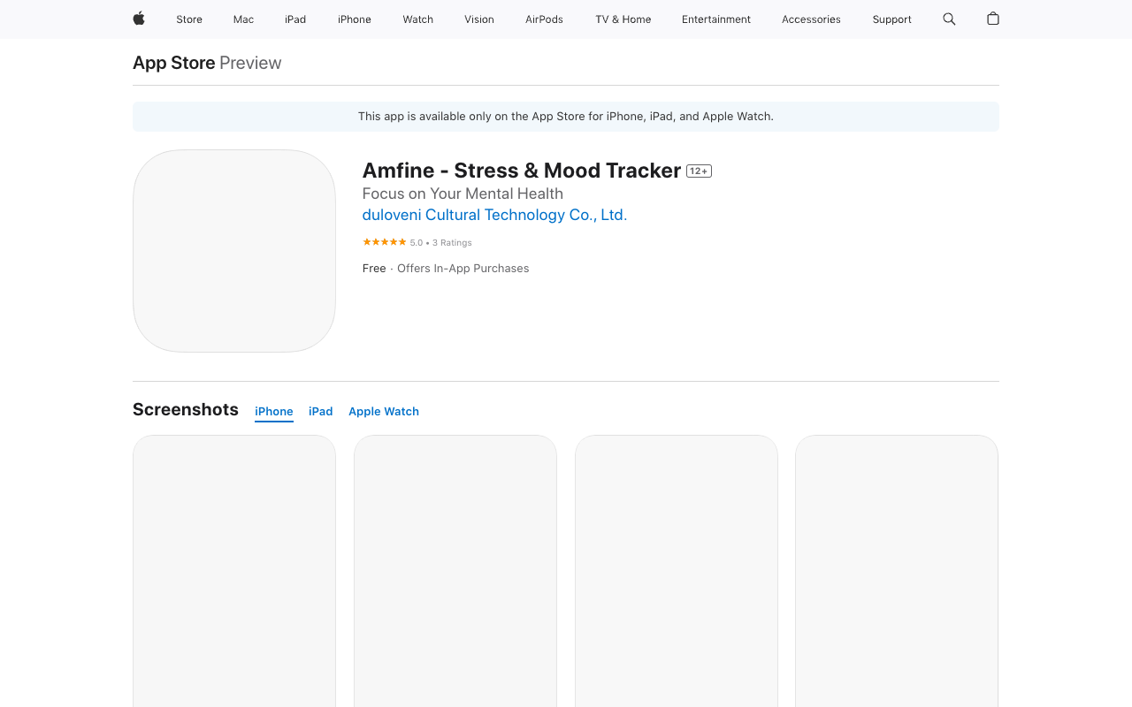The height and width of the screenshot is (707, 1132).
Task: Switch to Apple Watch screenshots tab
Action: 384,412
